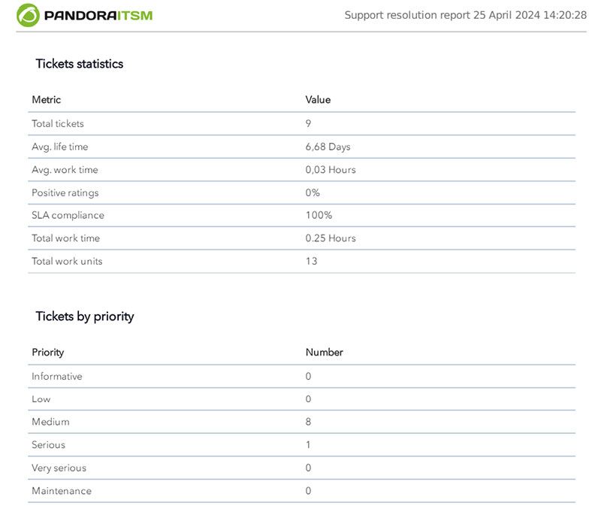Click the Tickets statistics heading

tap(80, 64)
